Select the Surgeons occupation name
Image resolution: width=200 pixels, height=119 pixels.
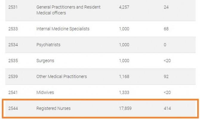(45, 61)
